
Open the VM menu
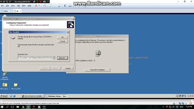click(x=18, y=6)
